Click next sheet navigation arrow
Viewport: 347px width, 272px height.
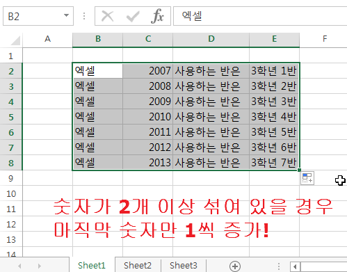[40, 266]
